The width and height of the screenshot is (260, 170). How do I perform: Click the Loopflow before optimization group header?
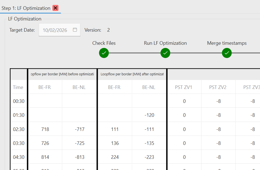[62, 74]
